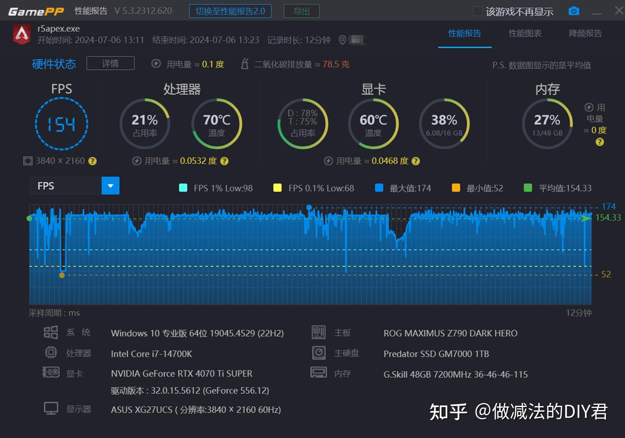Click the 切换至性能报告2.0 button
This screenshot has width=625, height=438.
pyautogui.click(x=230, y=11)
